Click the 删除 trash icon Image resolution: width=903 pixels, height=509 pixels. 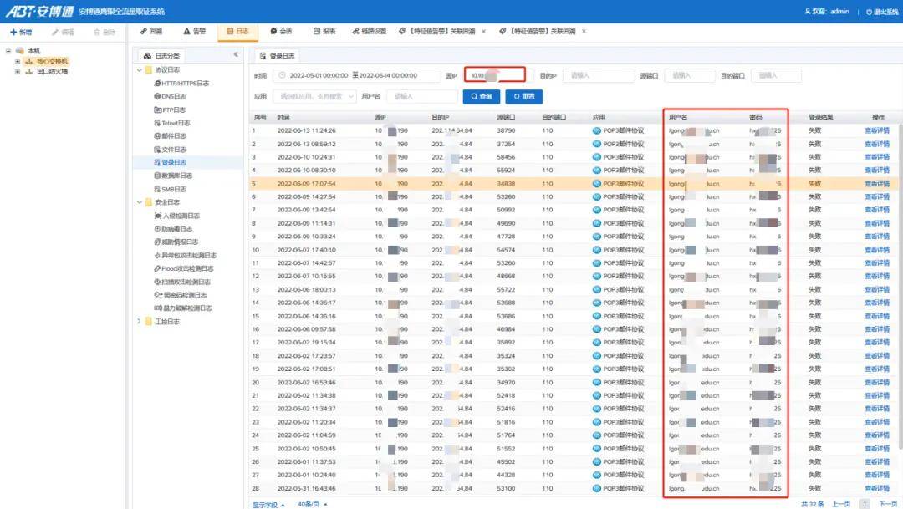click(97, 33)
